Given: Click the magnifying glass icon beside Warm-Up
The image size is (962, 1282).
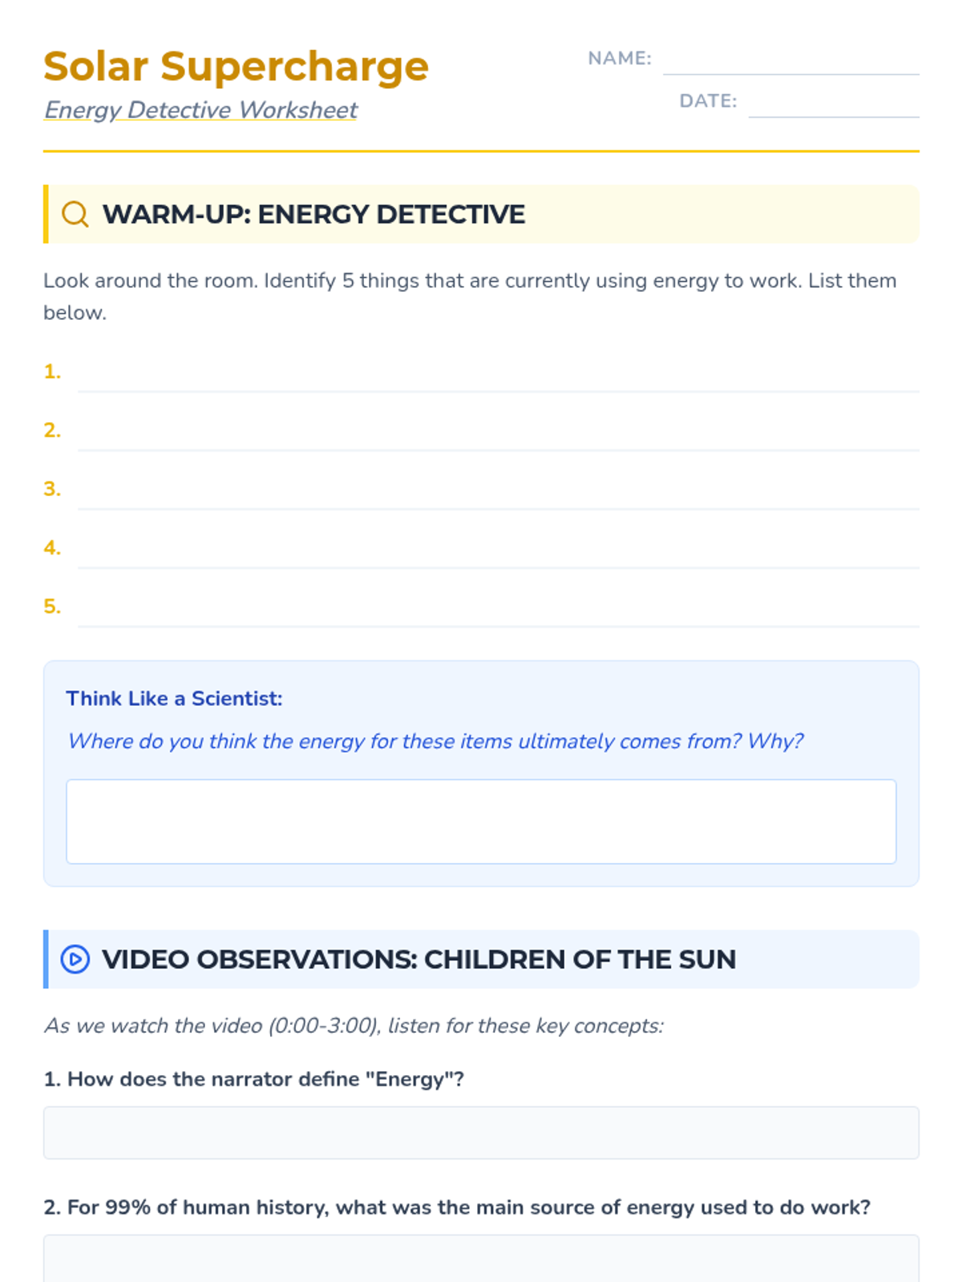Looking at the screenshot, I should click(75, 214).
